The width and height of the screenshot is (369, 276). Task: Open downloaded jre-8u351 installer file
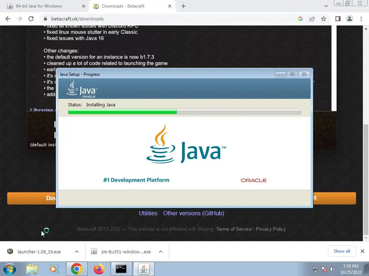click(121, 252)
